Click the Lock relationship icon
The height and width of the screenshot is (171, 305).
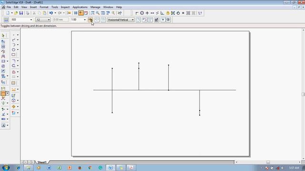168,13
